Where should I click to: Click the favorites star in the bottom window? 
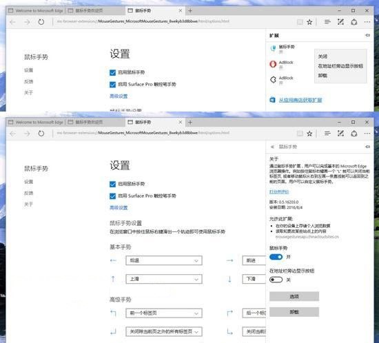pyautogui.click(x=309, y=134)
